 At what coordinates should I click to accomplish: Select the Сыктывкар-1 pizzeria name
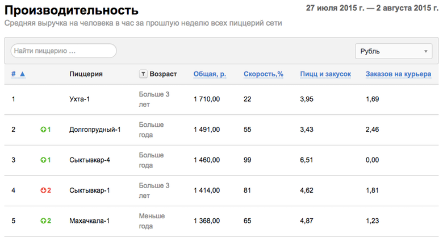point(90,190)
